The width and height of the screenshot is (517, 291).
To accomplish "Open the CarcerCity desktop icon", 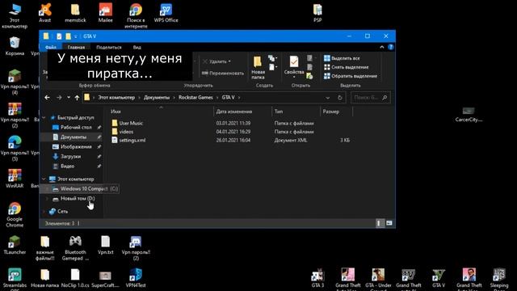I will coord(469,114).
